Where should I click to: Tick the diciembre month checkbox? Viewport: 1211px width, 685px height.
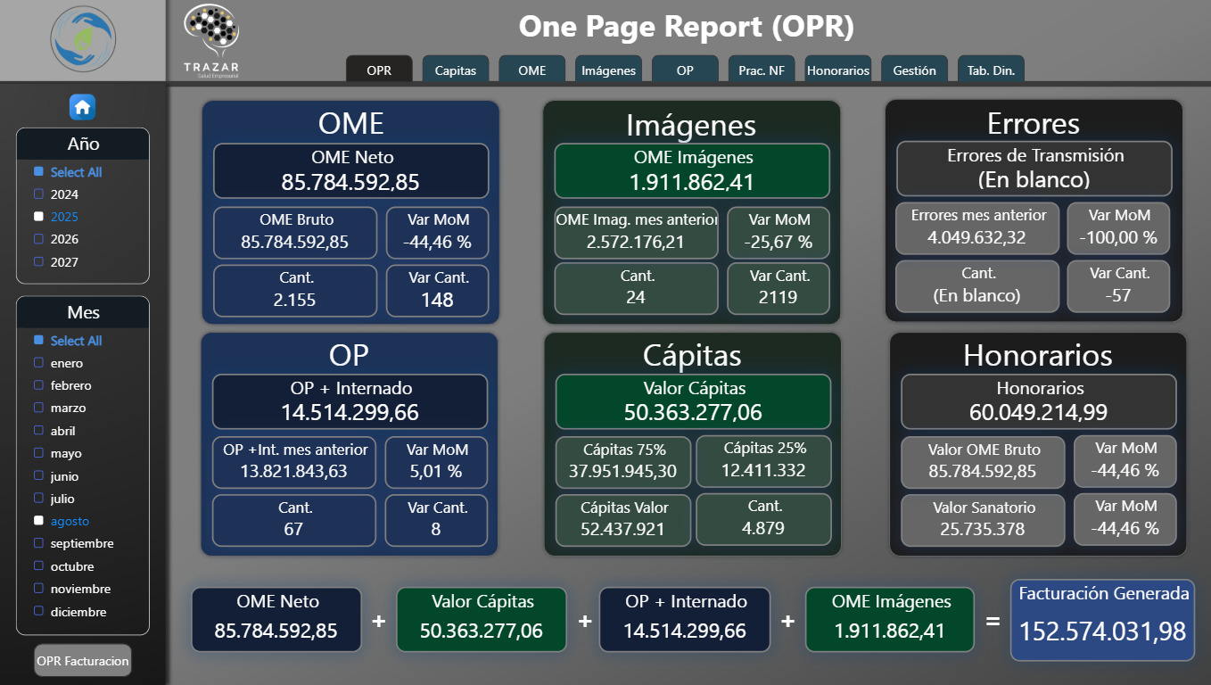[38, 612]
